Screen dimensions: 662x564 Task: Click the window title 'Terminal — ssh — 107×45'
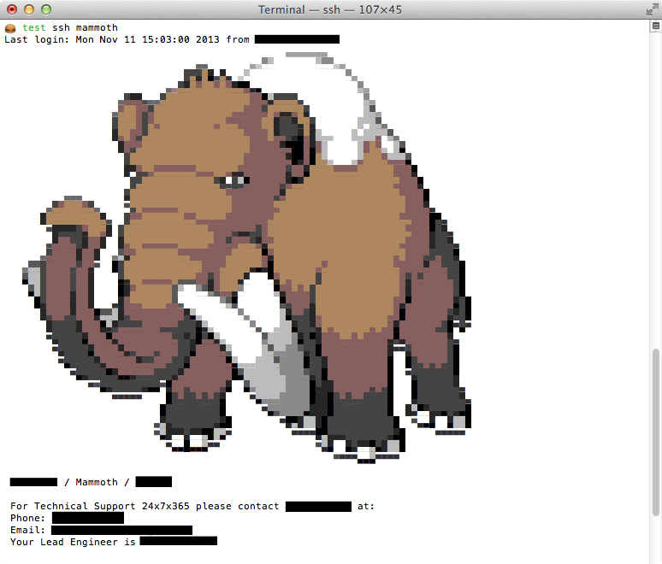[330, 9]
